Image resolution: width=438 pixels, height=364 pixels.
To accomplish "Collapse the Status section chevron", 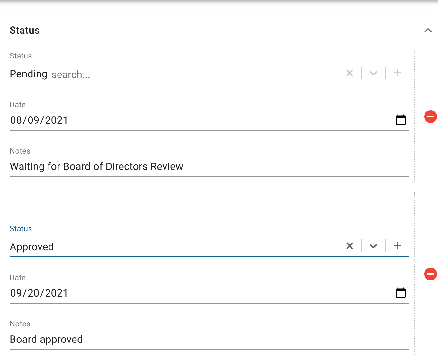I will (x=428, y=31).
